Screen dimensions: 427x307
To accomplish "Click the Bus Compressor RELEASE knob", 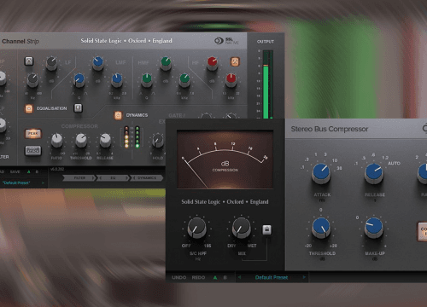I will pyautogui.click(x=374, y=173).
